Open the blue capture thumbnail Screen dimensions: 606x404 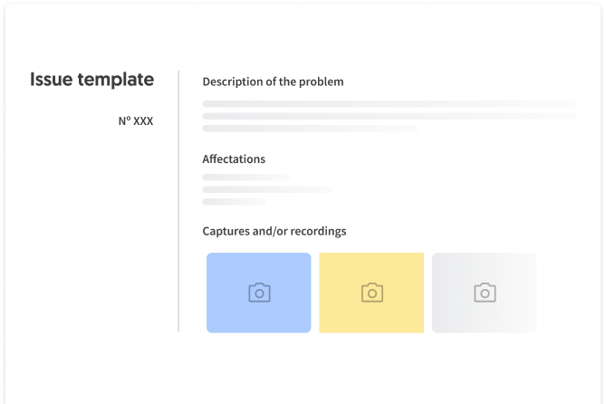[x=259, y=293]
